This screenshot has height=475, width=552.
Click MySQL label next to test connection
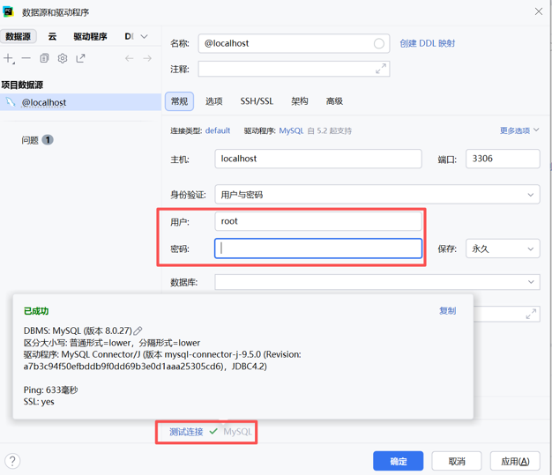237,432
